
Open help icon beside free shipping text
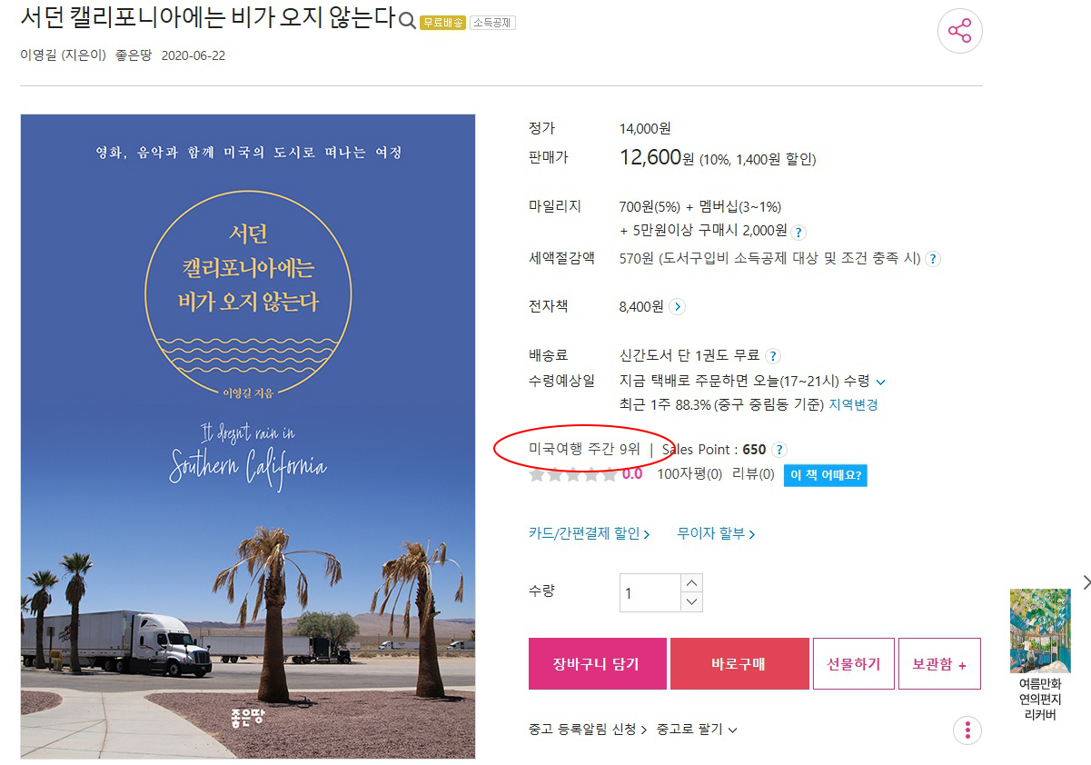point(773,356)
